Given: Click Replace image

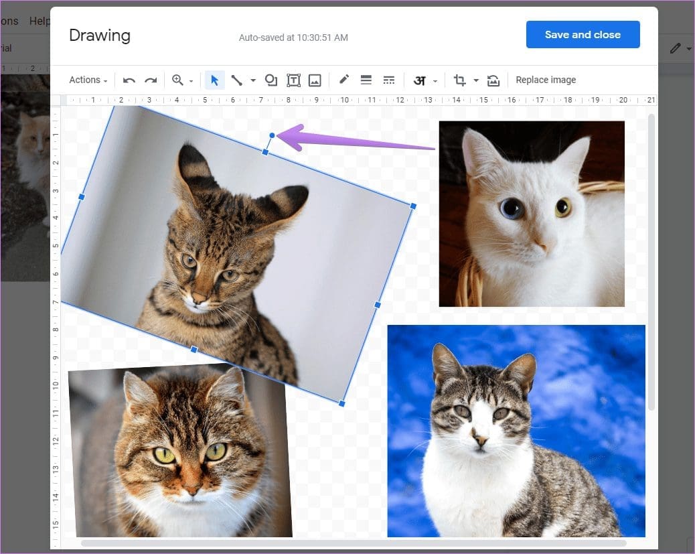Looking at the screenshot, I should coord(546,80).
